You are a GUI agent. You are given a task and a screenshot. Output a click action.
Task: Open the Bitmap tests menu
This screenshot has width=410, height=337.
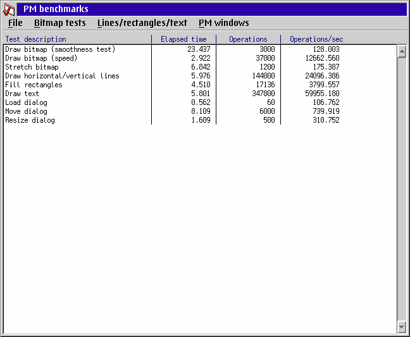point(60,23)
